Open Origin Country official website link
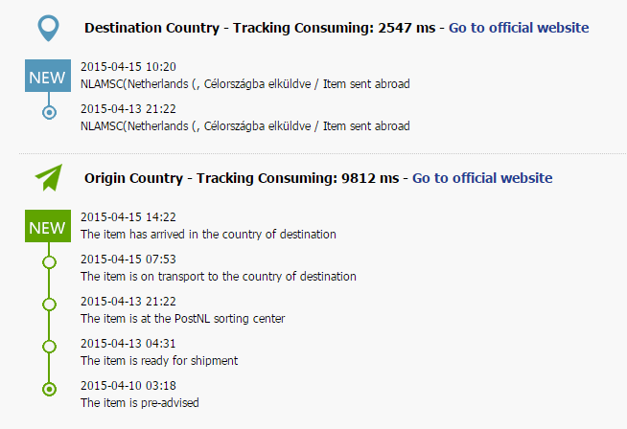This screenshot has height=429, width=627. 482,178
